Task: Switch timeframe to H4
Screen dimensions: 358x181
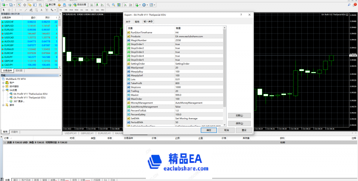Action: click(87, 10)
